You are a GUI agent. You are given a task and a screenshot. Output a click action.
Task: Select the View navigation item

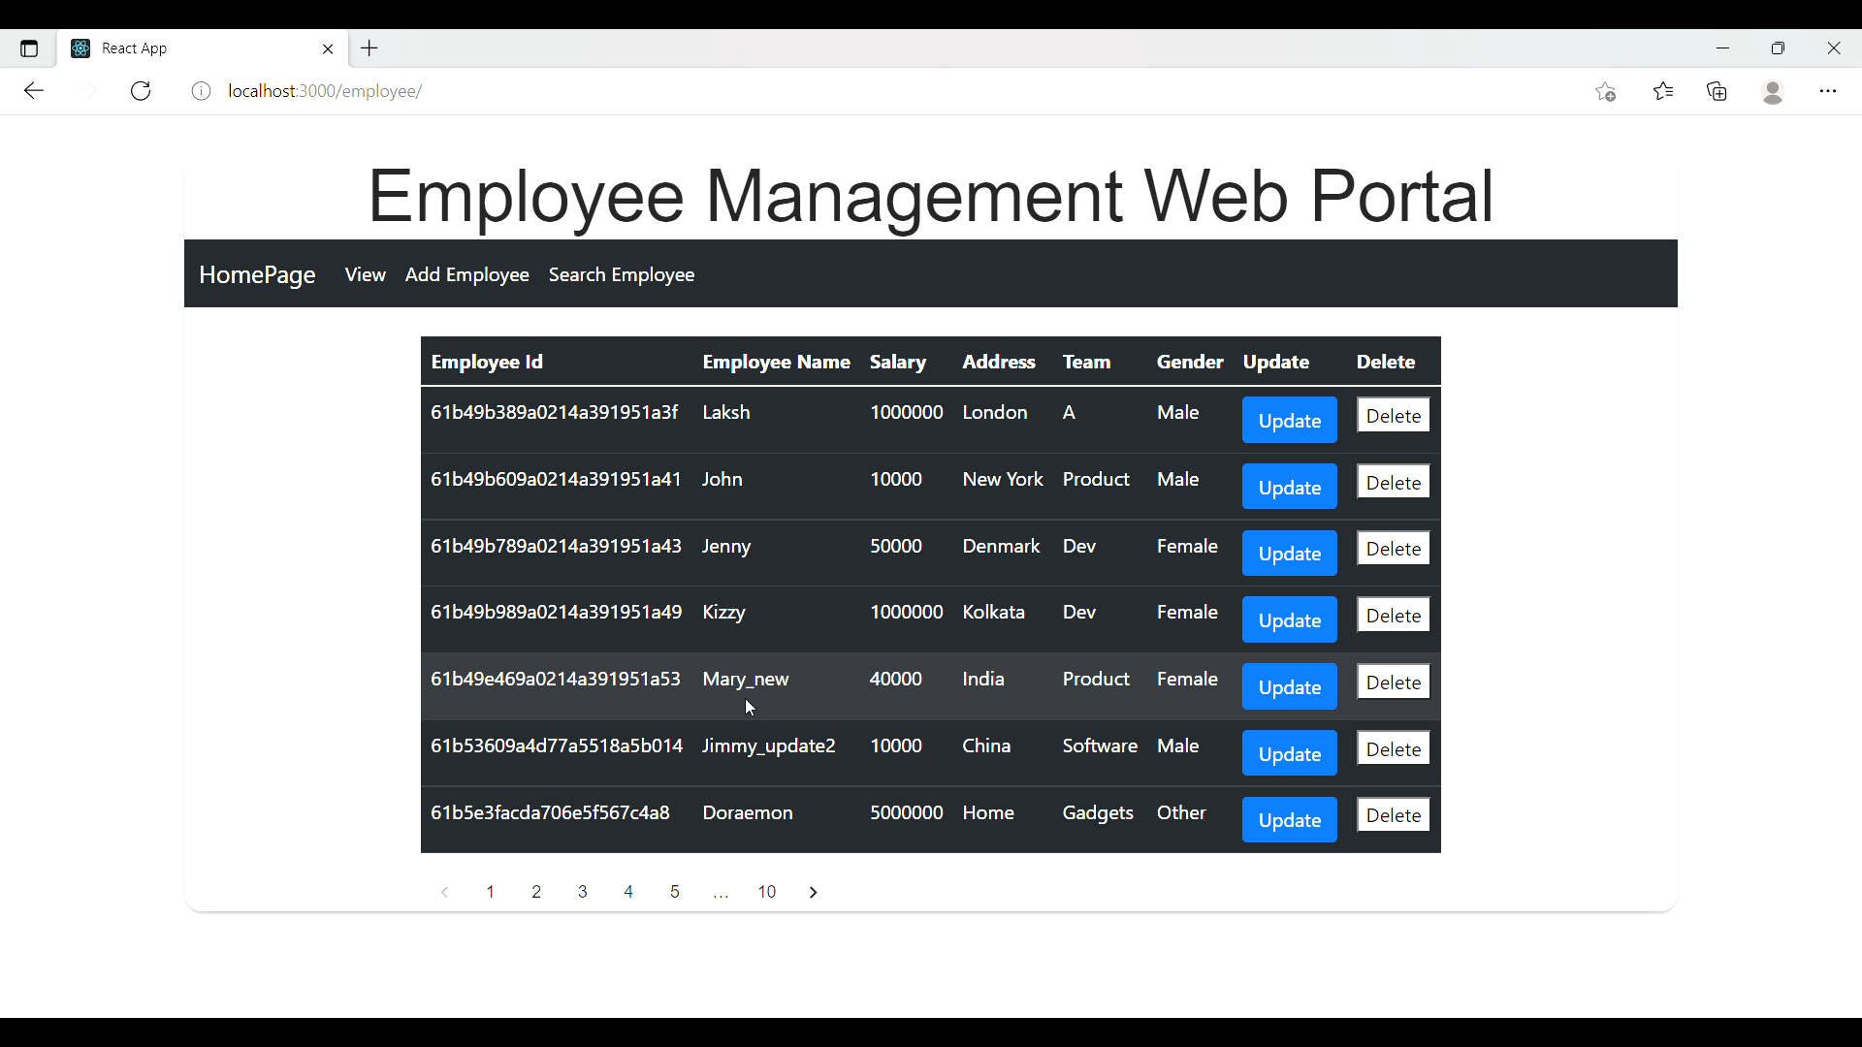point(365,274)
